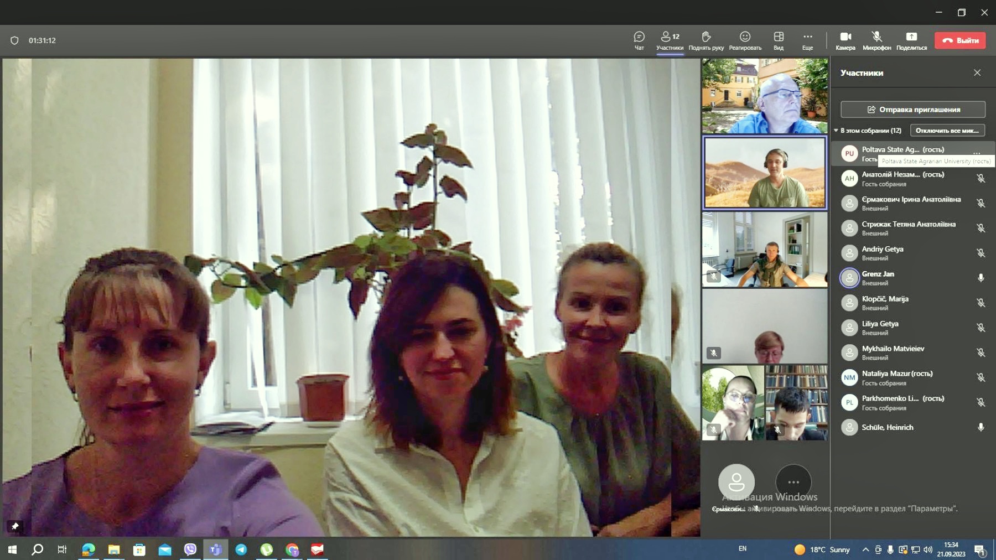Select video tile of man with glasses outdoors

tap(765, 96)
